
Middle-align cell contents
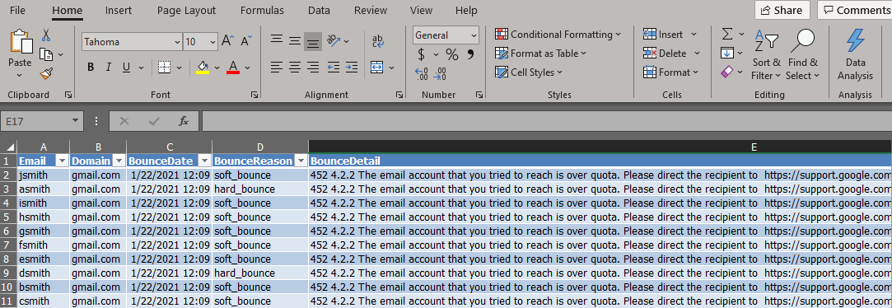coord(295,40)
